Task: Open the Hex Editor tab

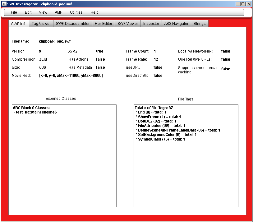Action: (x=103, y=24)
